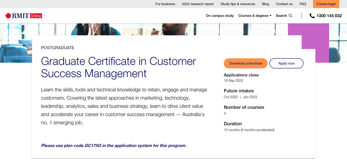Click the Duration 12 months value
This screenshot has height=164, width=347.
(249, 130)
